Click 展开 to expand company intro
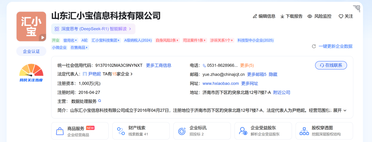 (340, 110)
